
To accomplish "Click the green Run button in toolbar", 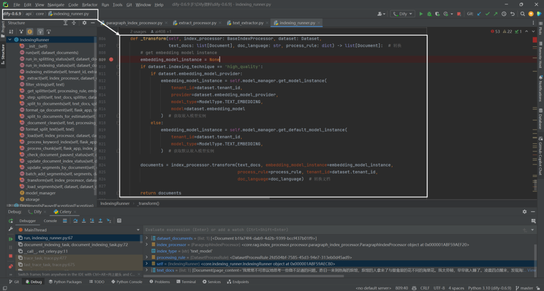I will [421, 14].
